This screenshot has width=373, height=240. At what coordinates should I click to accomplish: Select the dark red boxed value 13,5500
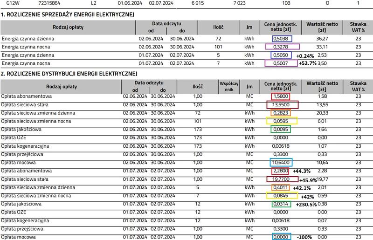(283, 105)
